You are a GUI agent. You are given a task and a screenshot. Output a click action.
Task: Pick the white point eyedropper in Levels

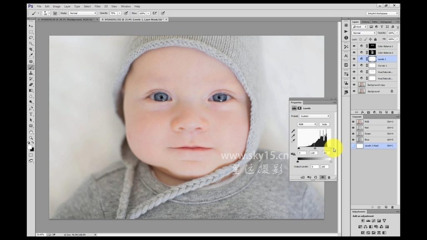pos(293,141)
